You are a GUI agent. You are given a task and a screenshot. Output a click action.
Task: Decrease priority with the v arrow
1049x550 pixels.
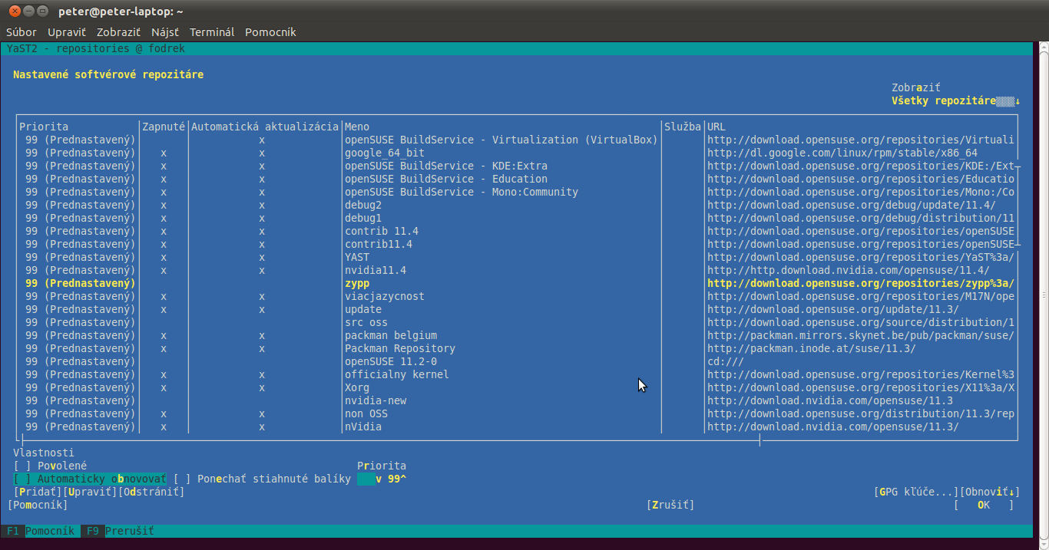pos(379,479)
